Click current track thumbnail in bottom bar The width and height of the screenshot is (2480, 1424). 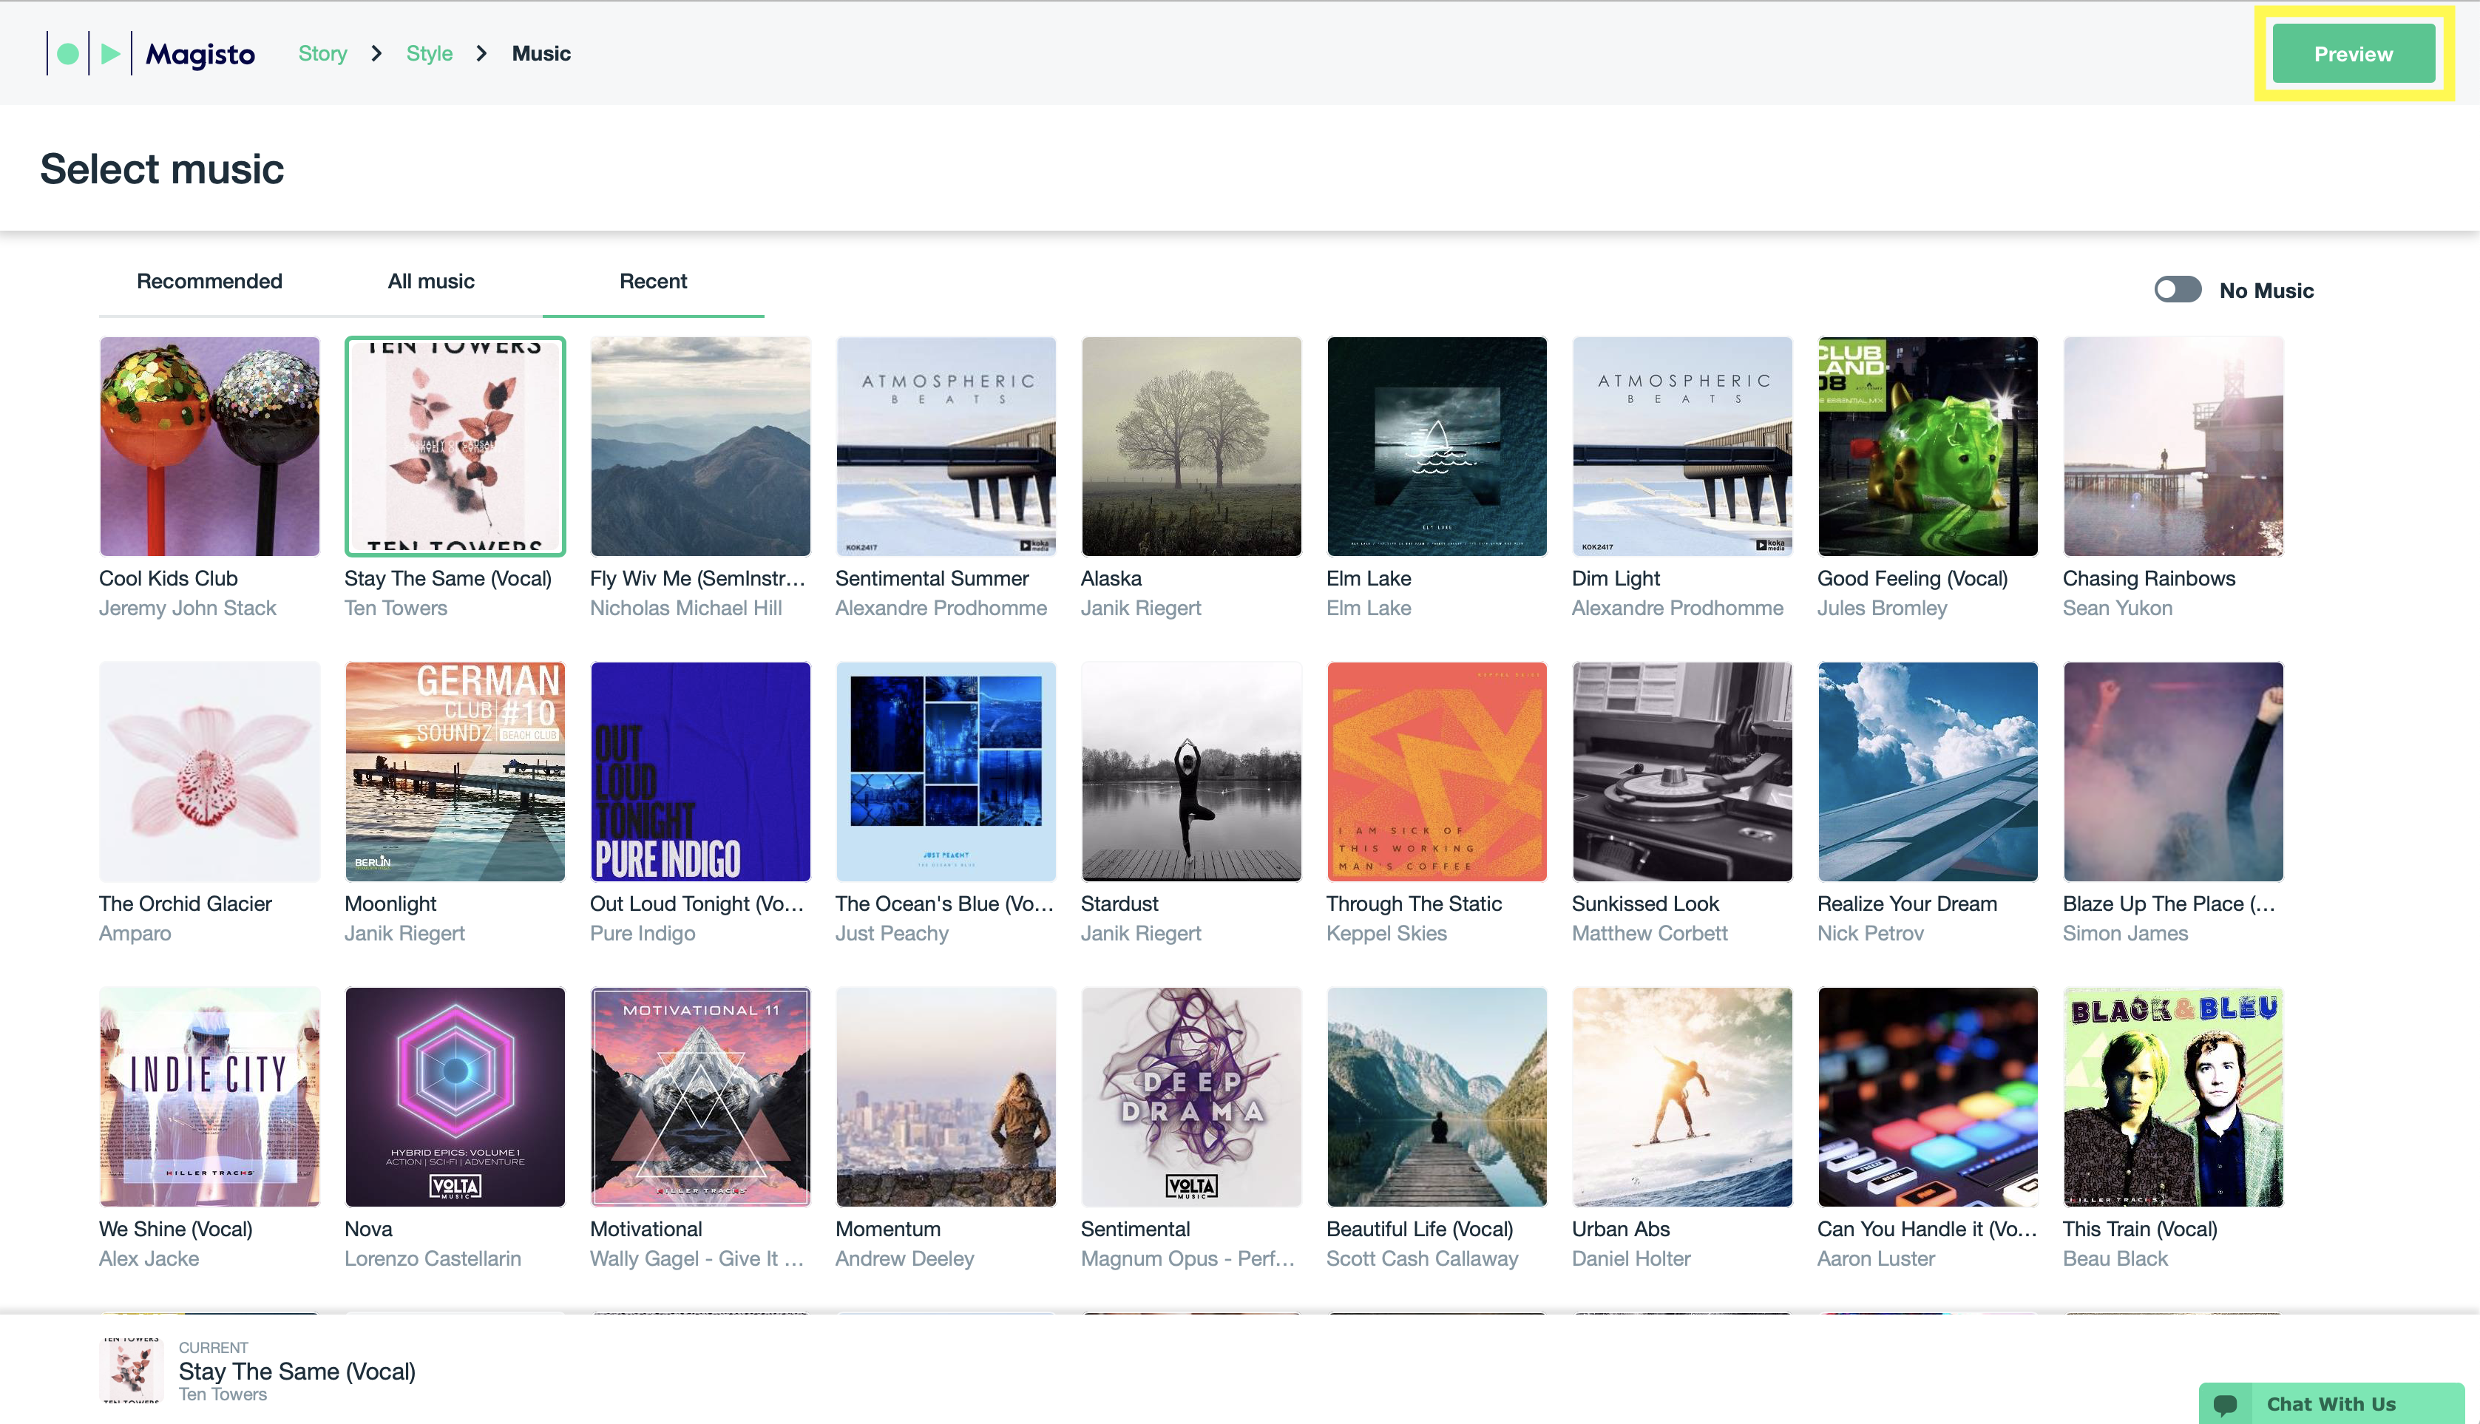[x=131, y=1370]
